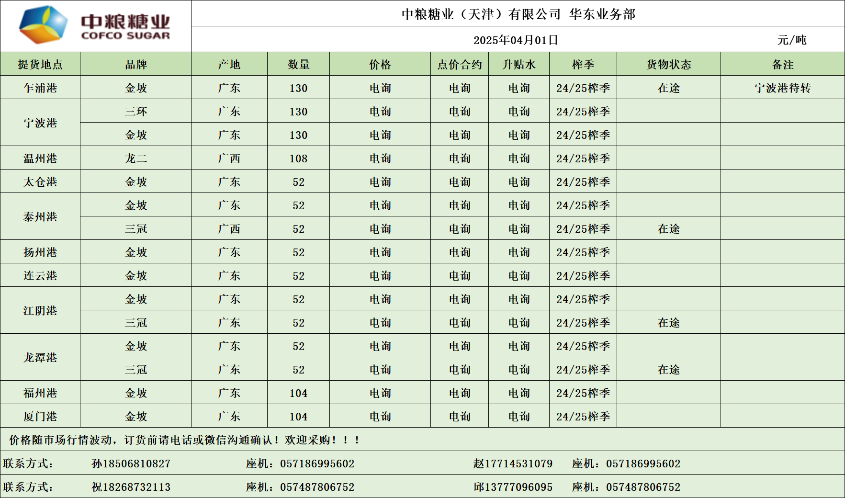Select the 提货地点 column header
845x498 pixels.
click(x=40, y=64)
